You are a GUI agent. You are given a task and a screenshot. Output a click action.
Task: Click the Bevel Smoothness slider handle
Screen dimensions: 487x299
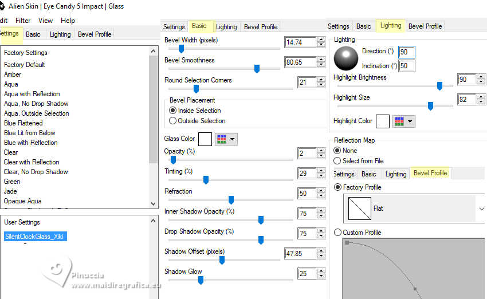click(x=257, y=69)
